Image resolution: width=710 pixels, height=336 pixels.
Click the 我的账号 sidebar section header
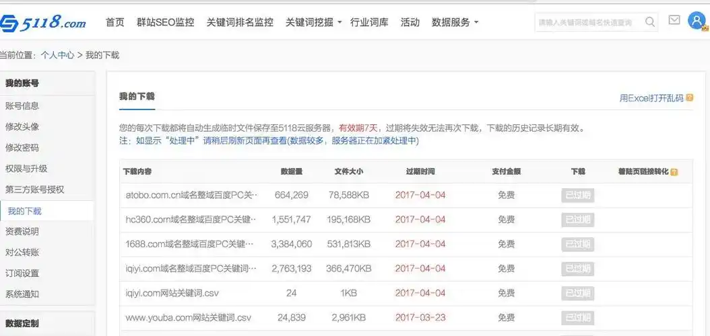pos(22,83)
